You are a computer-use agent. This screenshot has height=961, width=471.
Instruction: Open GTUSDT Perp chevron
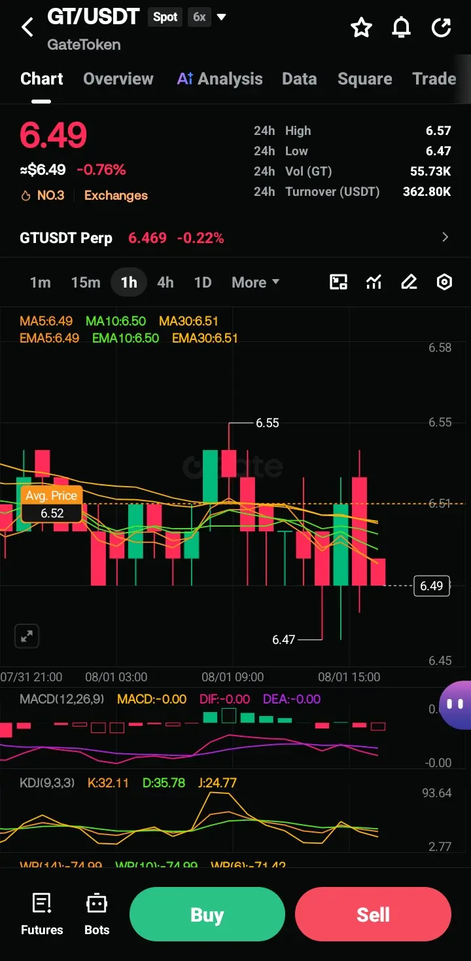click(445, 237)
